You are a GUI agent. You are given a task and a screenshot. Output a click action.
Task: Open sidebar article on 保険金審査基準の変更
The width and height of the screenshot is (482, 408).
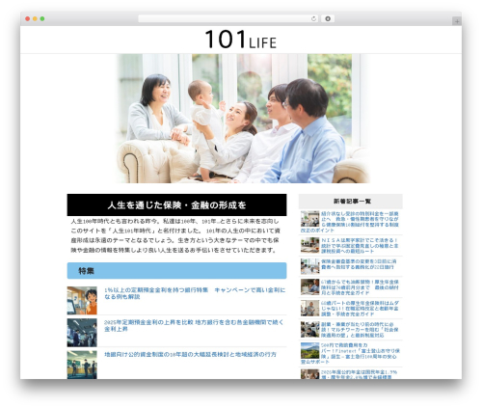359,264
